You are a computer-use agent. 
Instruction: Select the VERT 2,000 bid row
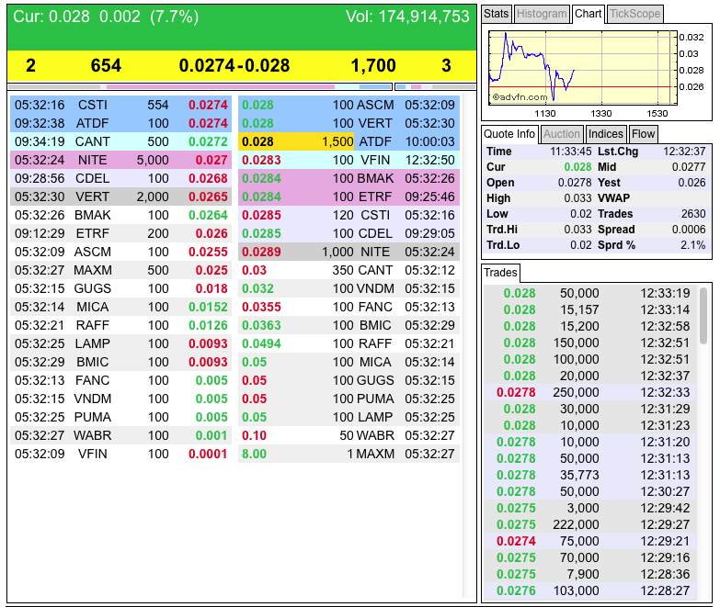[121, 197]
